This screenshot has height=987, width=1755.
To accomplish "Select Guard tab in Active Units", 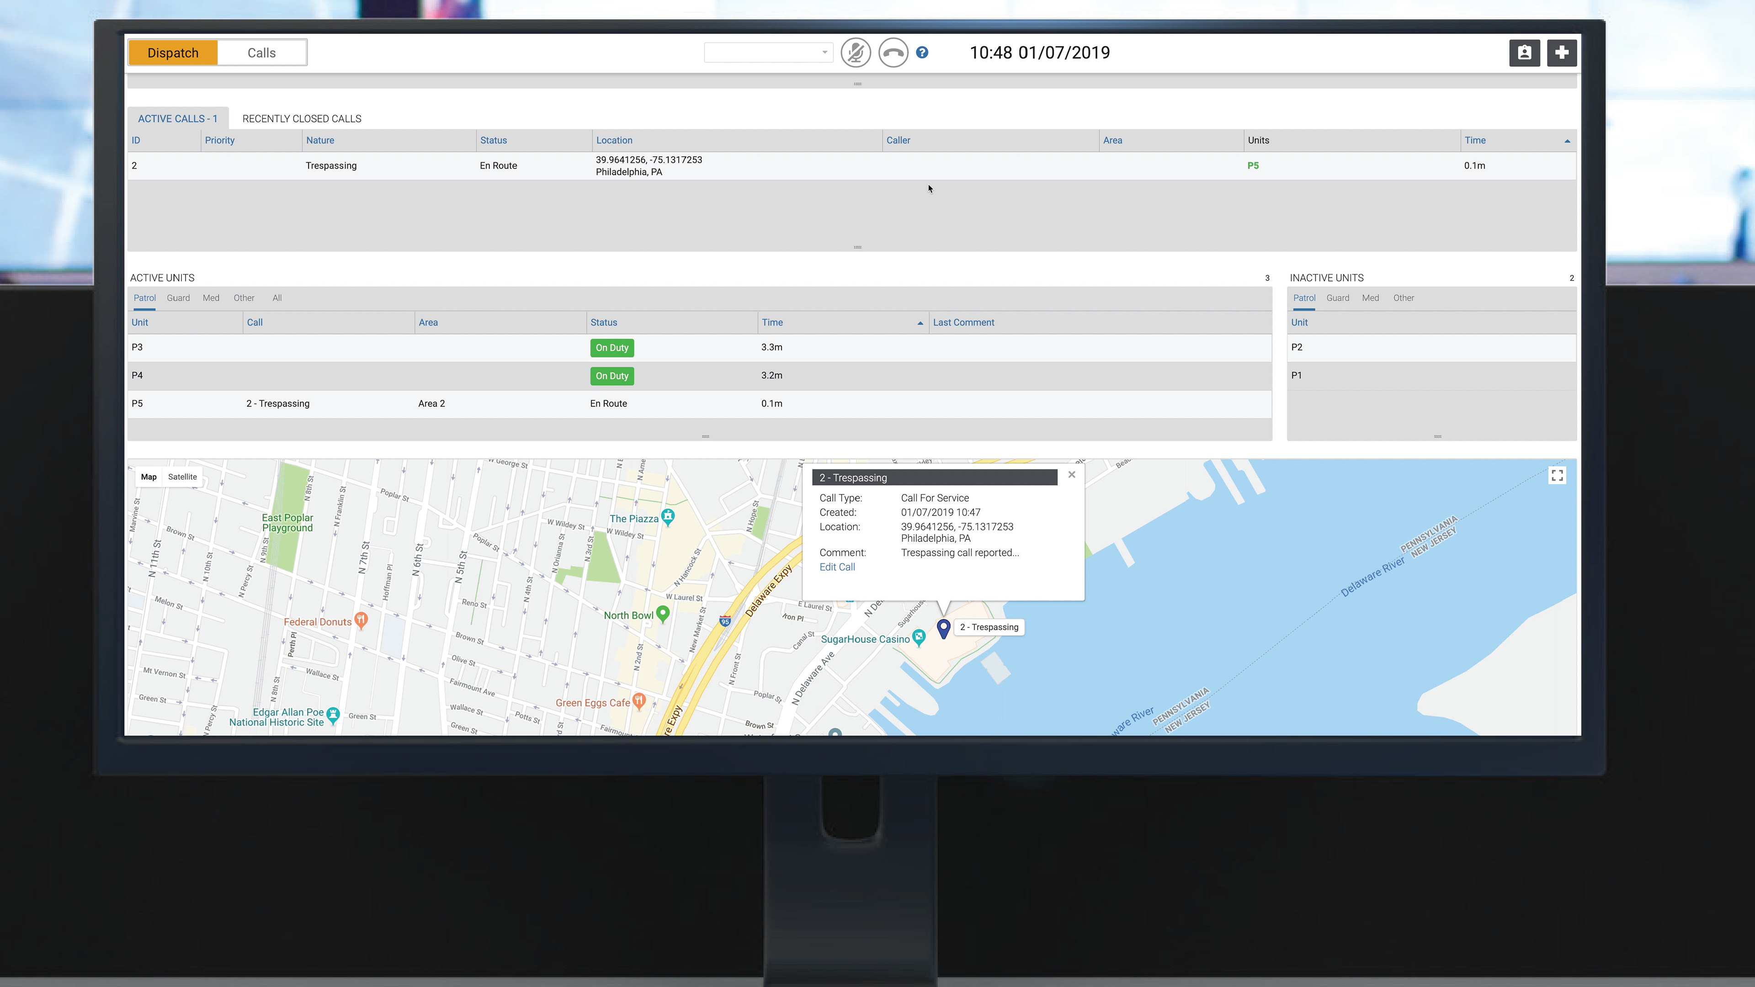I will [179, 297].
